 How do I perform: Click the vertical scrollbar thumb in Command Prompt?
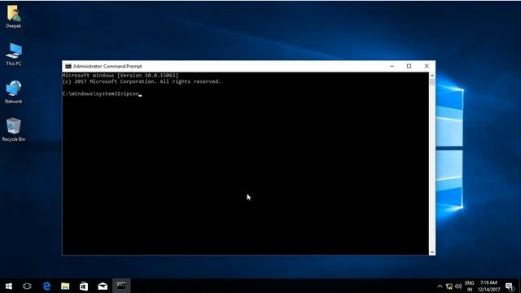tap(432, 81)
